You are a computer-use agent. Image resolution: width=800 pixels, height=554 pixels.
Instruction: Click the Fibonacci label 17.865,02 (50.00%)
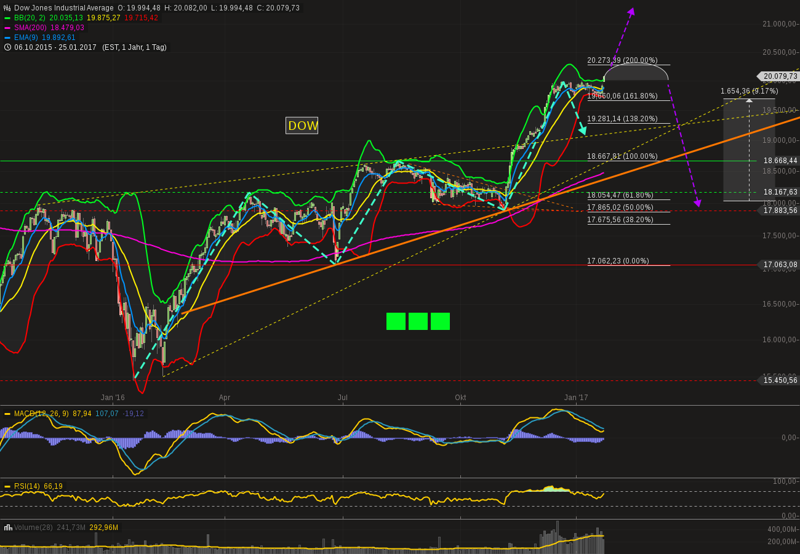click(620, 207)
